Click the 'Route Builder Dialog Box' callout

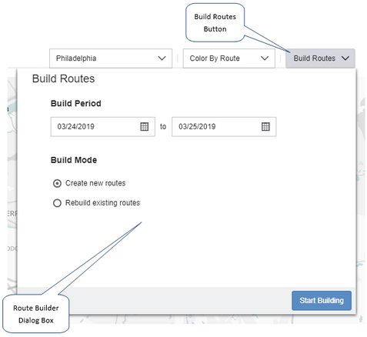pos(36,314)
